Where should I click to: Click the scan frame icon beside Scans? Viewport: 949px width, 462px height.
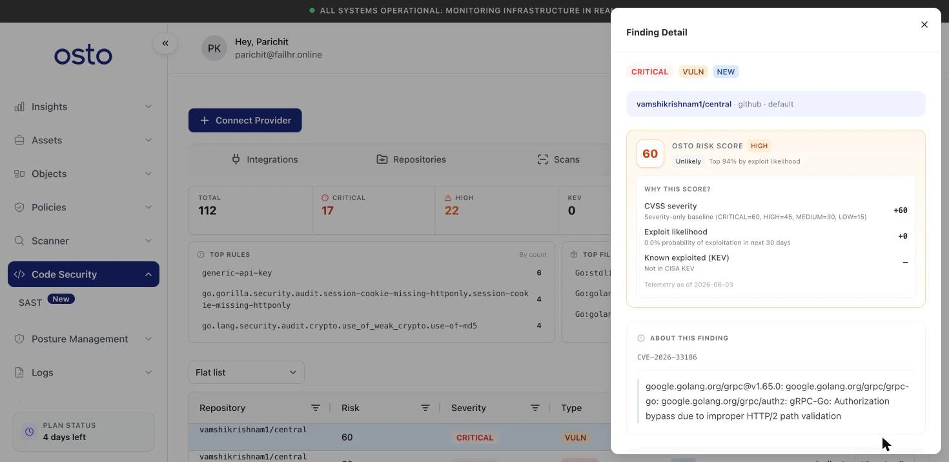543,159
